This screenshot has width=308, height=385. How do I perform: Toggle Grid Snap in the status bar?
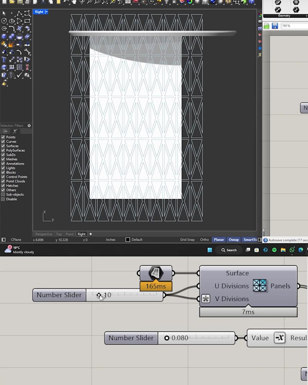click(187, 239)
